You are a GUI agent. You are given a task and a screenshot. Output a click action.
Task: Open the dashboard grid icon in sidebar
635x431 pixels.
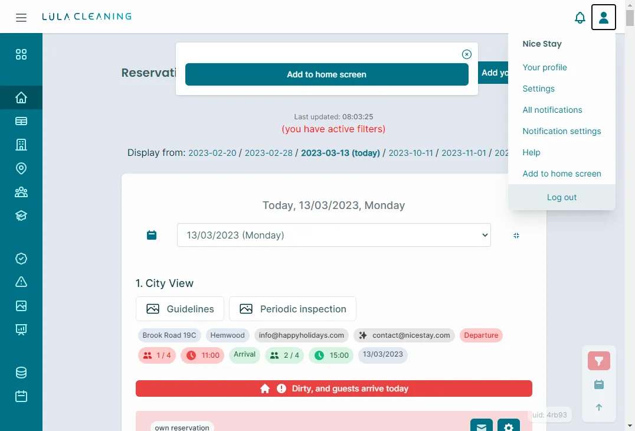click(21, 54)
